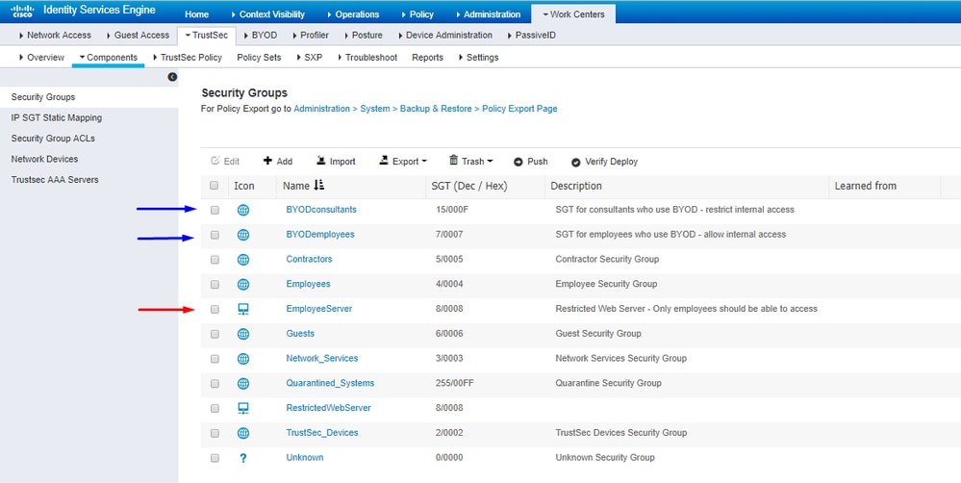
Task: Check the BYODconsultants row checkbox
Action: pyautogui.click(x=215, y=210)
